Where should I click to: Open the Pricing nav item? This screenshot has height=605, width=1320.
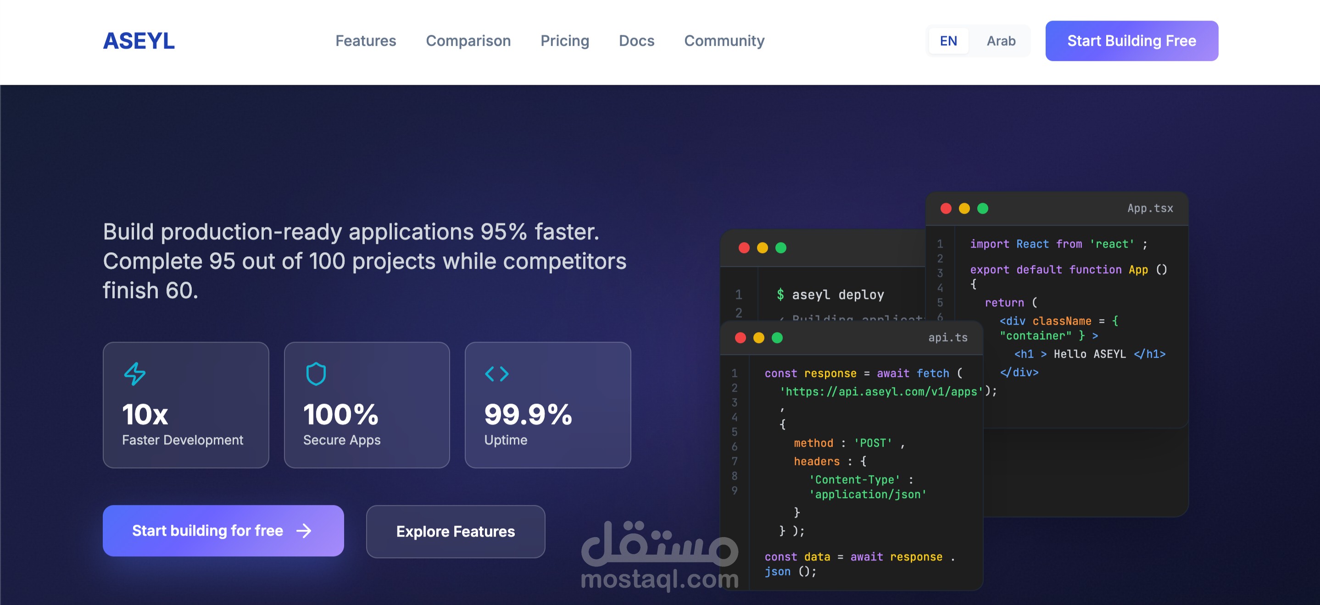pyautogui.click(x=565, y=41)
